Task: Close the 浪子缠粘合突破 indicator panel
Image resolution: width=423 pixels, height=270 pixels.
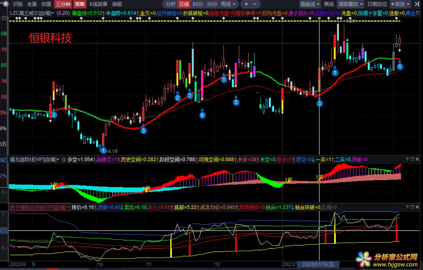Action: 418,207
